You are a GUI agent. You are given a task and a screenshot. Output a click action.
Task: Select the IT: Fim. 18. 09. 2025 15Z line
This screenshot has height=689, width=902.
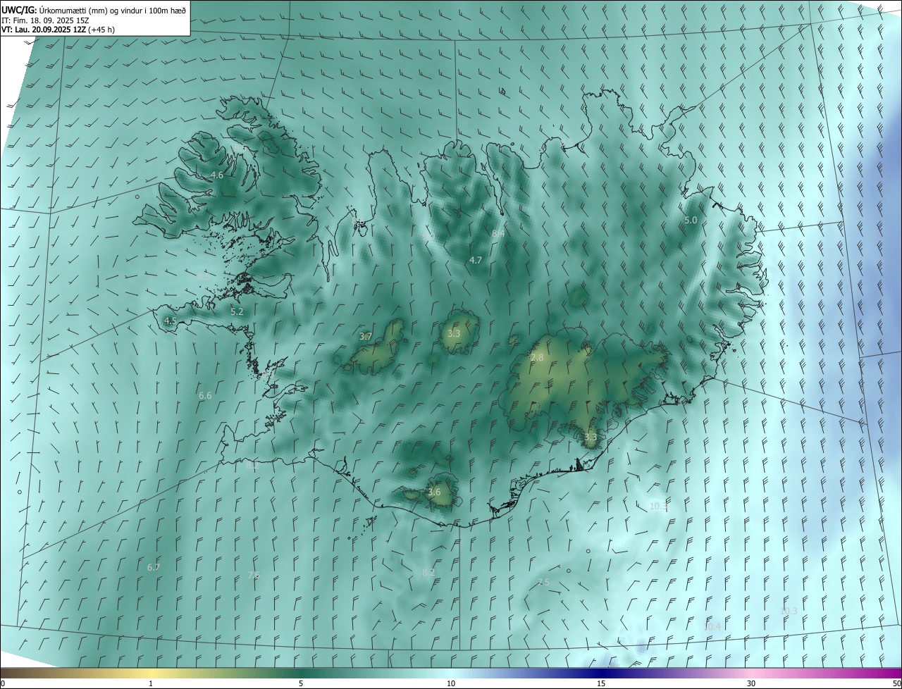pyautogui.click(x=45, y=20)
